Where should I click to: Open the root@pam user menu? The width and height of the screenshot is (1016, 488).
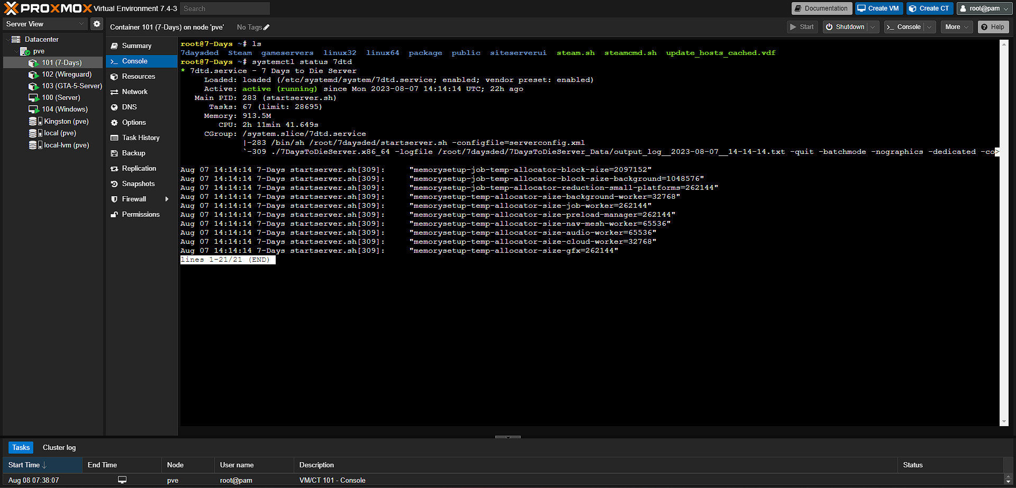tap(984, 8)
